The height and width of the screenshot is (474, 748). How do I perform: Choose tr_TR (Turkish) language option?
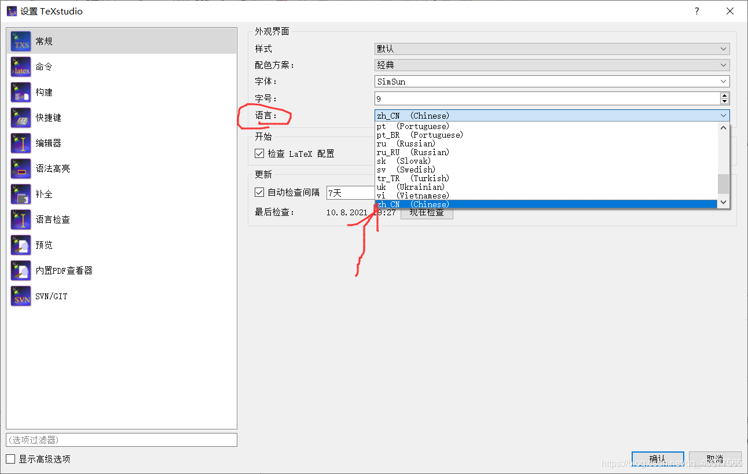point(546,178)
